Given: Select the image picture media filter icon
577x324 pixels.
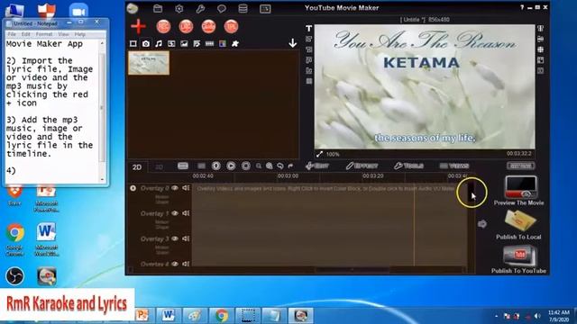Looking at the screenshot, I should (x=184, y=44).
